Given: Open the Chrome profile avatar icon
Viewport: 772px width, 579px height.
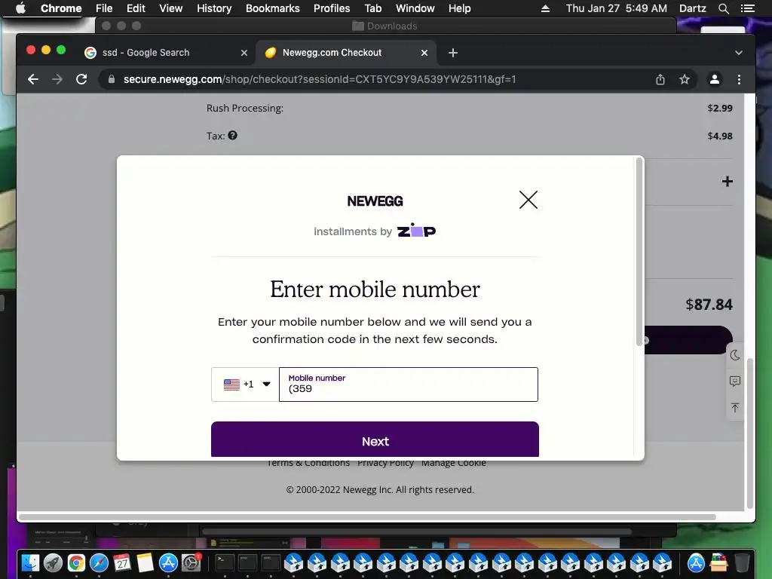Looking at the screenshot, I should click(715, 79).
